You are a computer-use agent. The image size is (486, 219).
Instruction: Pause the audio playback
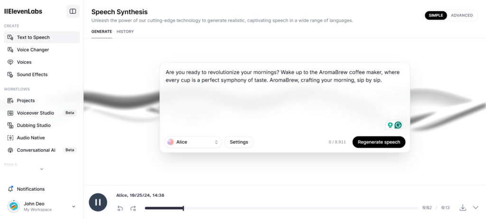(x=98, y=202)
